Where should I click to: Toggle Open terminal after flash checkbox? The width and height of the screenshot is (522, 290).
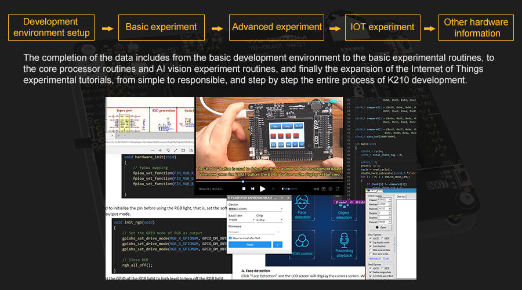(231, 238)
